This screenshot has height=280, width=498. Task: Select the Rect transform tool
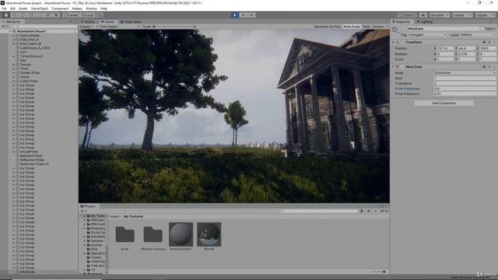pyautogui.click(x=40, y=16)
